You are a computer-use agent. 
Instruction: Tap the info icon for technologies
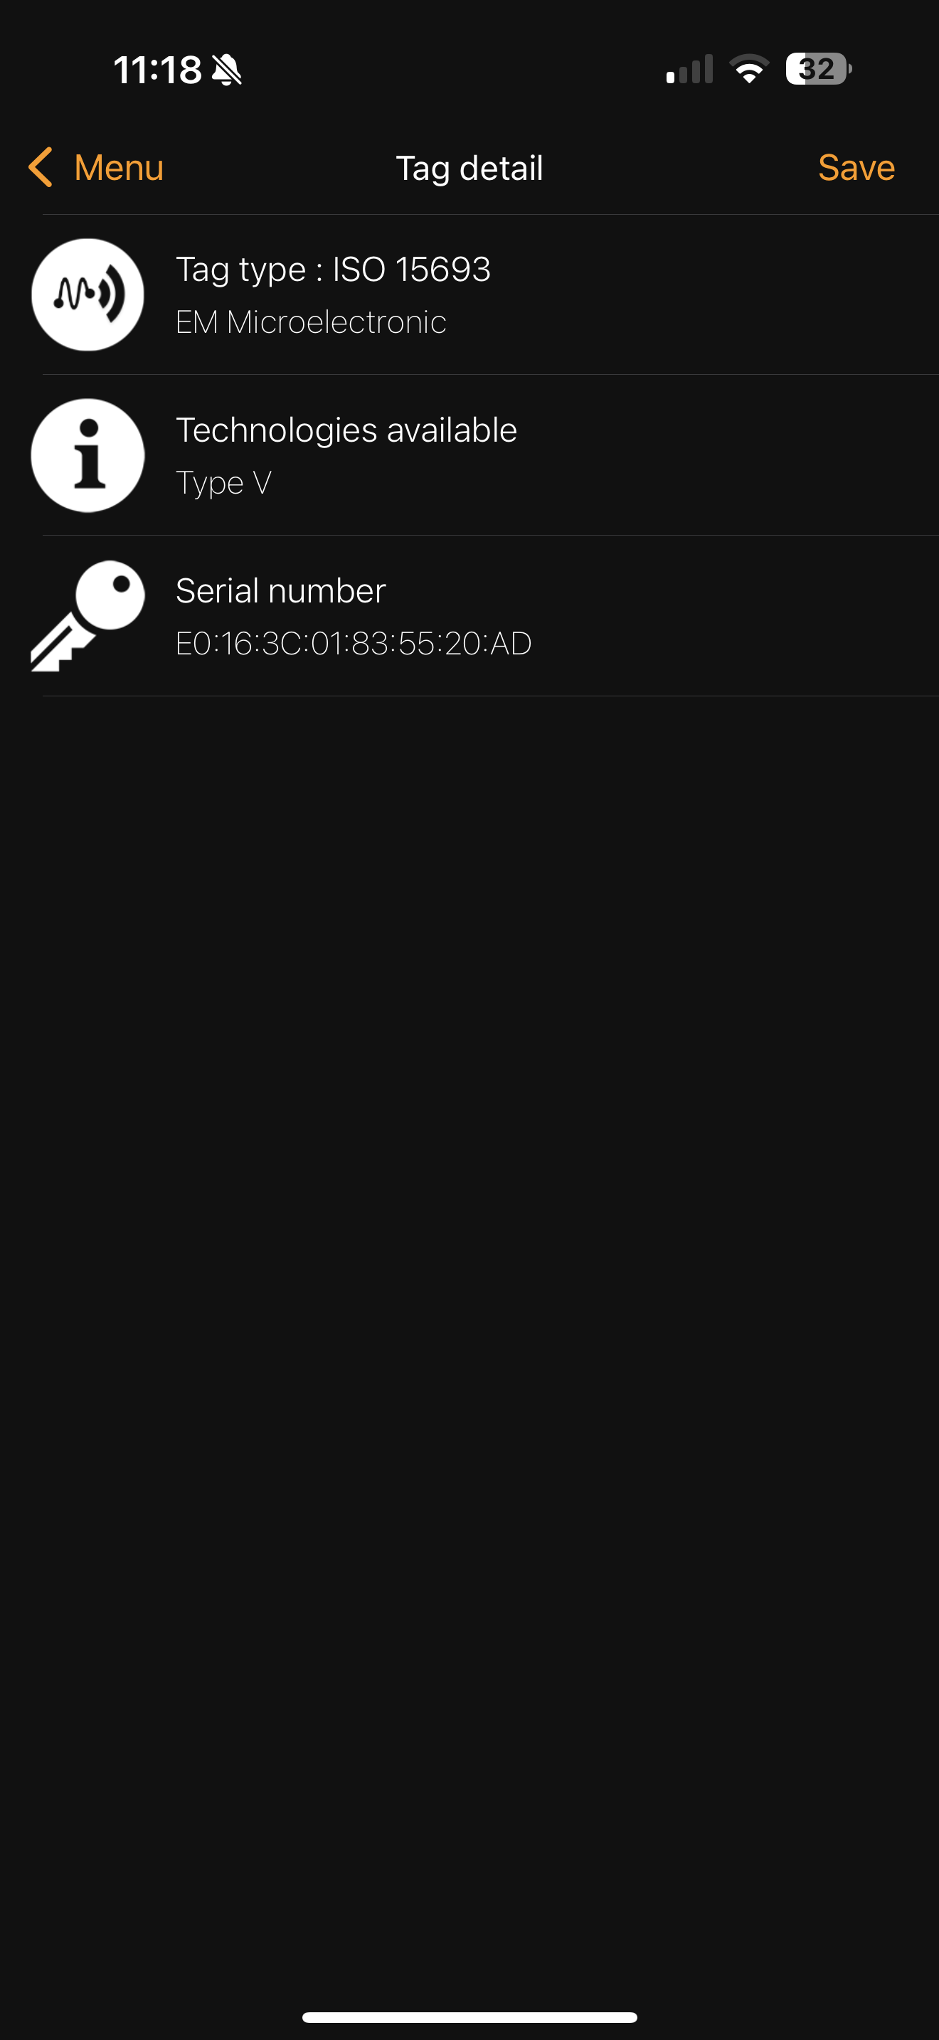click(x=88, y=455)
